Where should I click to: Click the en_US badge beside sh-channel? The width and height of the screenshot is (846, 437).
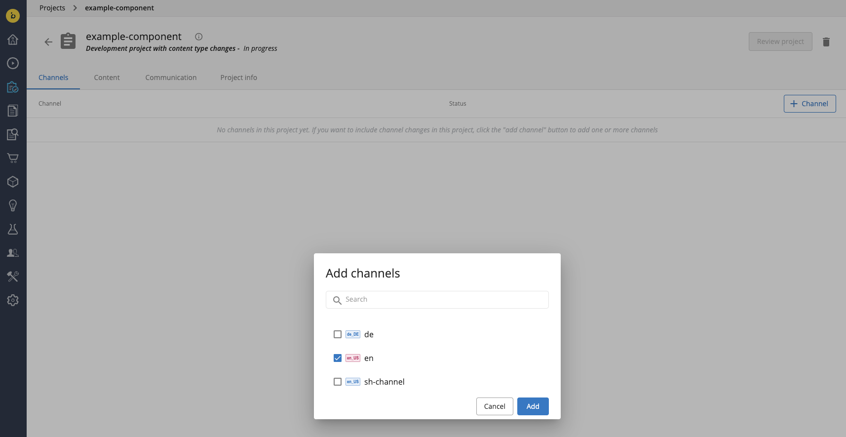tap(353, 382)
